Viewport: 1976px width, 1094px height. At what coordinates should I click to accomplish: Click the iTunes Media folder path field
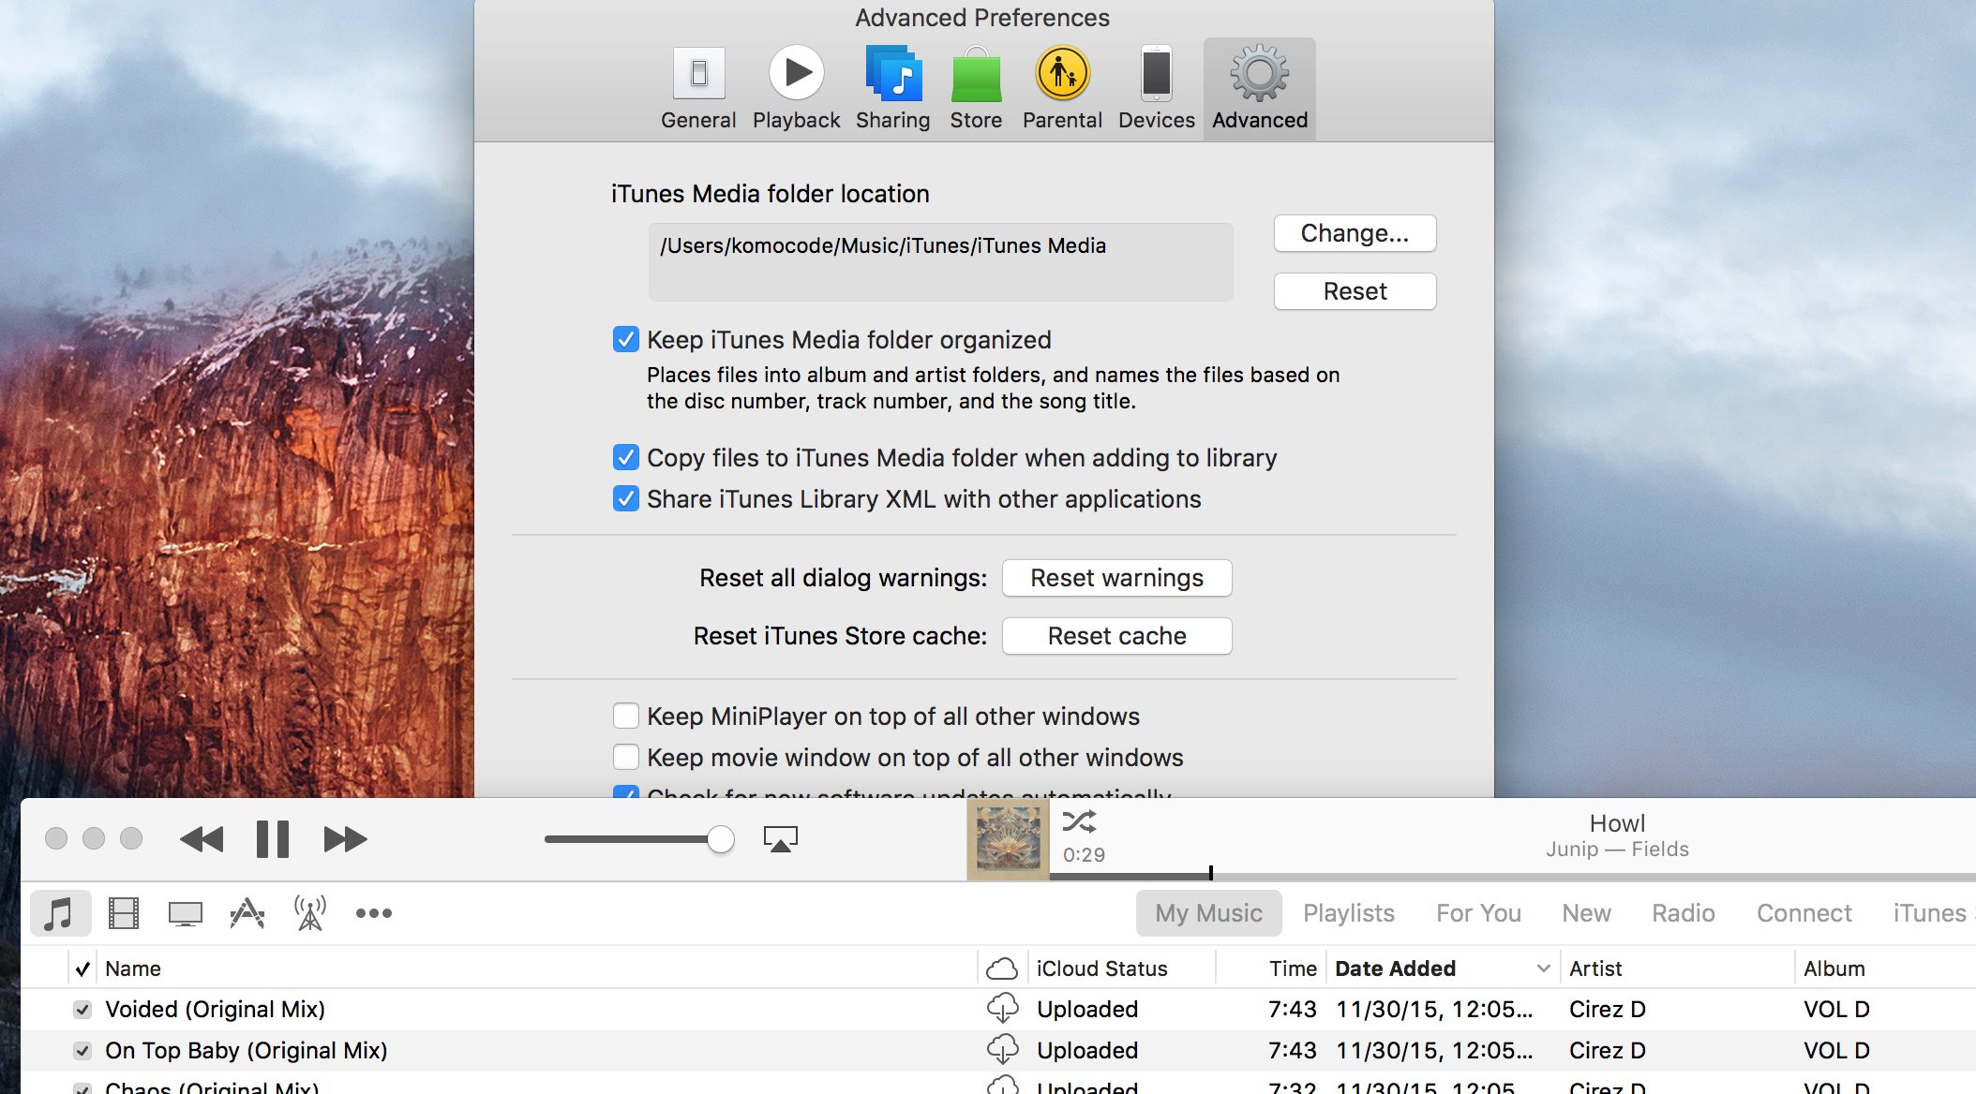tap(940, 262)
